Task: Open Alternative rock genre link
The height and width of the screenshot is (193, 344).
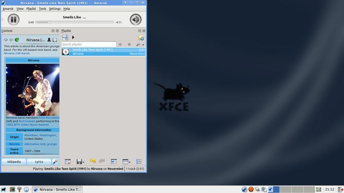Action: click(x=35, y=144)
